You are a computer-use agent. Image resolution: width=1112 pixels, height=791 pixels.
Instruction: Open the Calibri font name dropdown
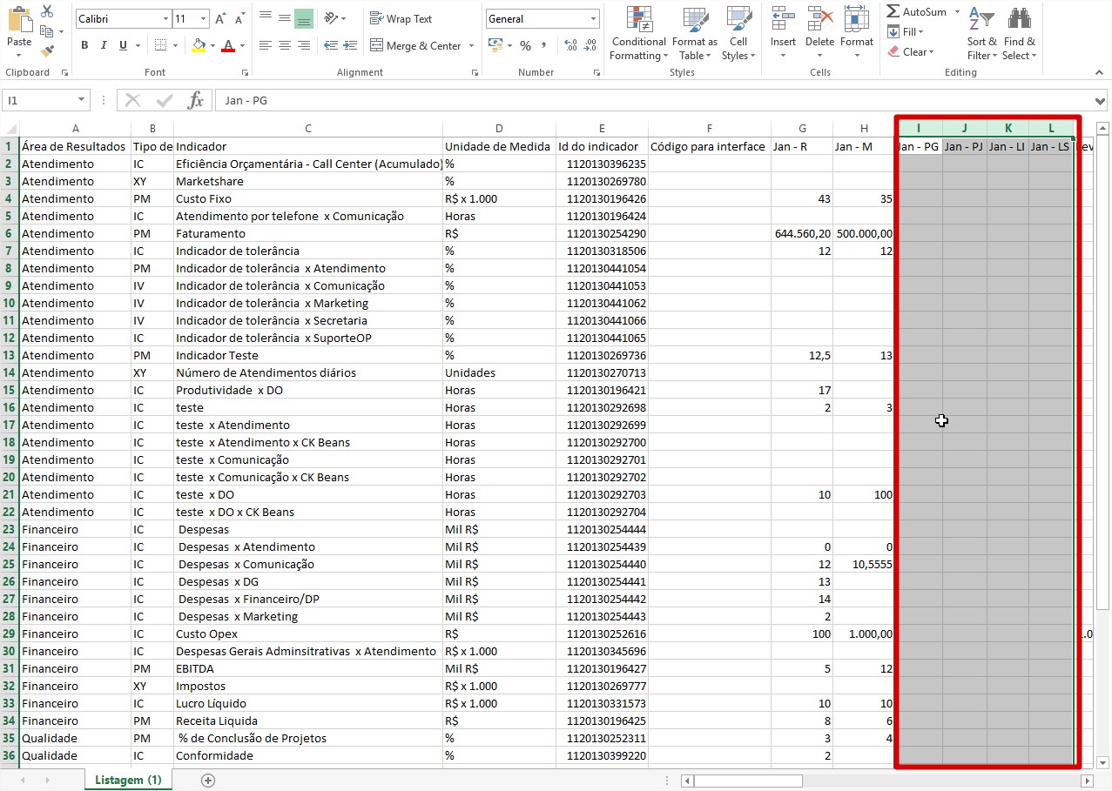pos(165,18)
